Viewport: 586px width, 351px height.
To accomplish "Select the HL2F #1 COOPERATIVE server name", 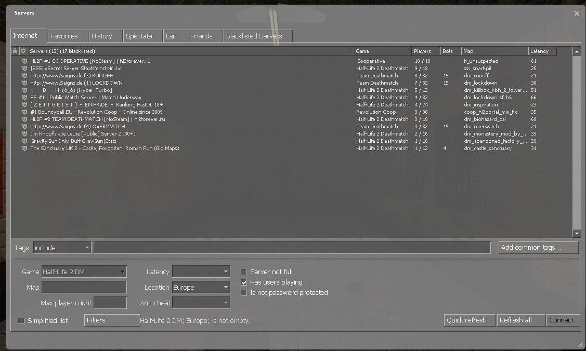I will 90,61.
